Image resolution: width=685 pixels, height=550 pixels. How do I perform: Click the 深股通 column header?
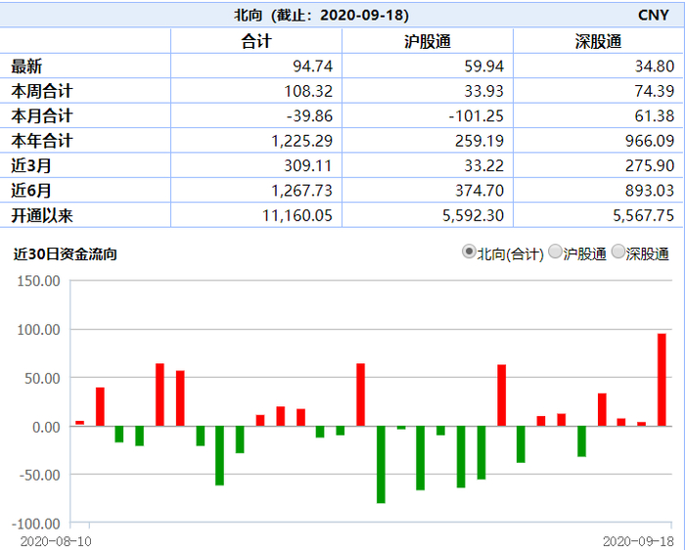coord(598,41)
